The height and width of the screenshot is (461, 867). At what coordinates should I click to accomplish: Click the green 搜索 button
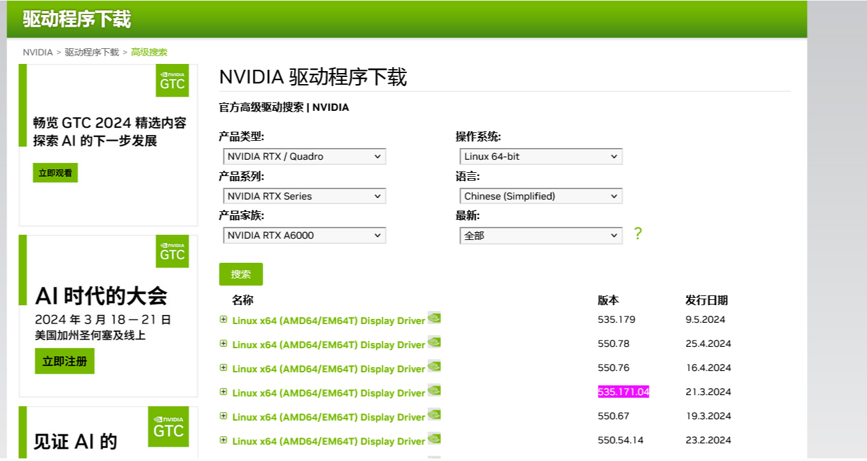pyautogui.click(x=241, y=275)
